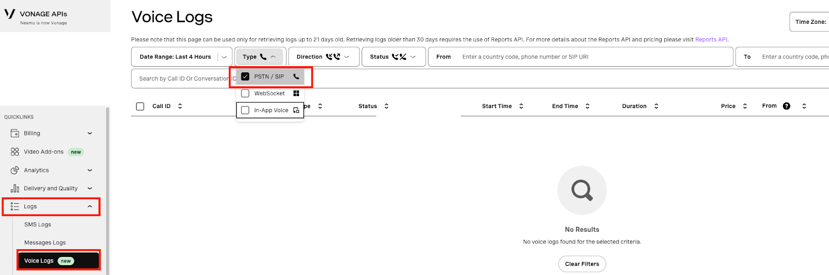Sort by Duration arrows
Screen dimensions: 829x275
click(656, 106)
